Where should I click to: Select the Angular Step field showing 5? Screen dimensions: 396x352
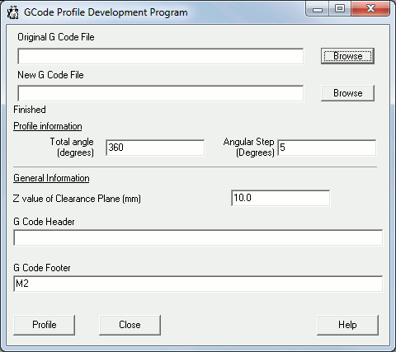[x=327, y=148]
